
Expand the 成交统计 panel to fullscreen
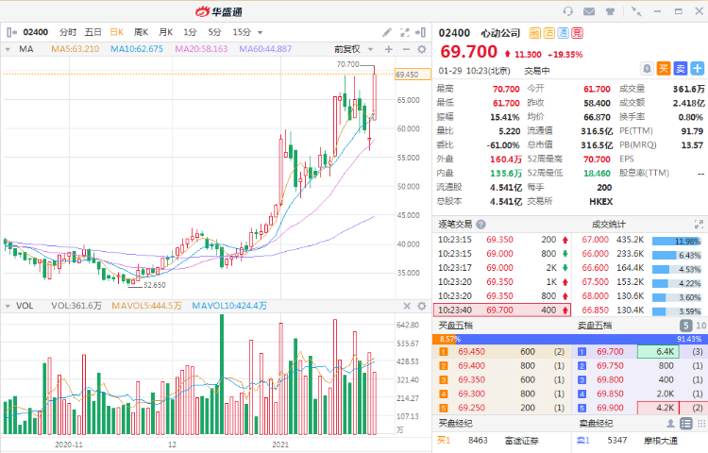point(699,225)
